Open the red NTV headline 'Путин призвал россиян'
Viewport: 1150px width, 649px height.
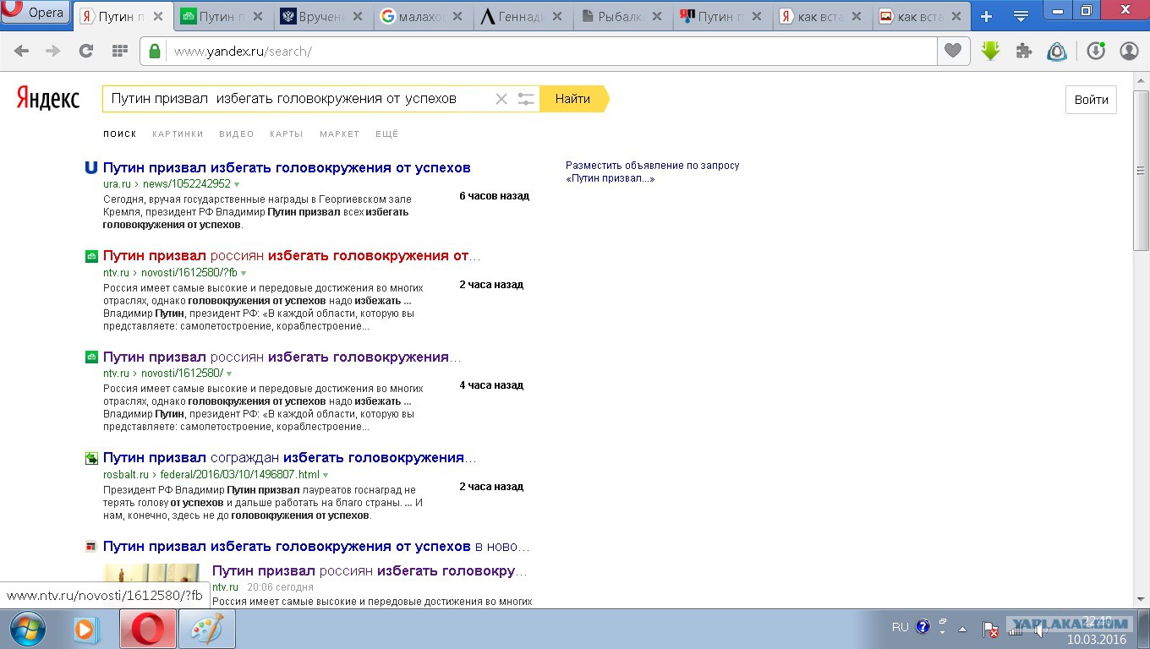pos(292,255)
